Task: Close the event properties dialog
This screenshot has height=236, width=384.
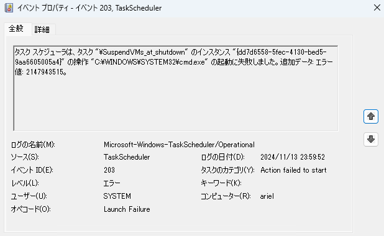Action: click(x=377, y=7)
